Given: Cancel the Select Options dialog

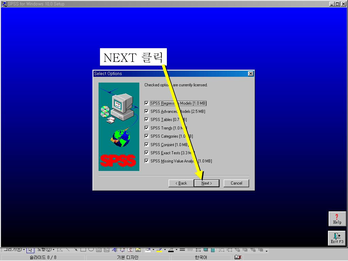Looking at the screenshot, I should [x=236, y=183].
